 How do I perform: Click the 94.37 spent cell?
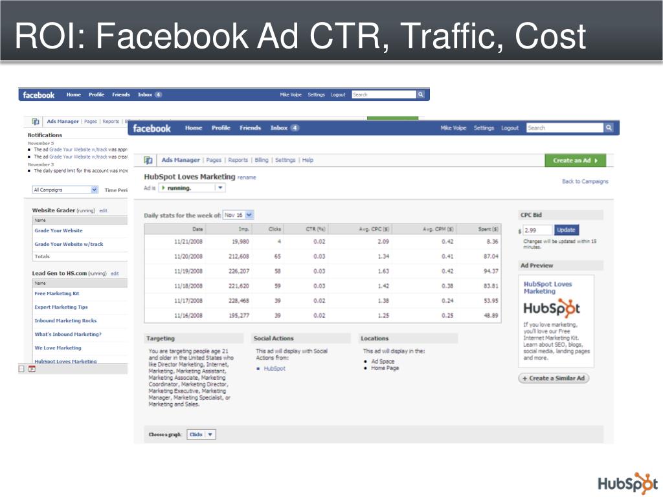pos(491,271)
